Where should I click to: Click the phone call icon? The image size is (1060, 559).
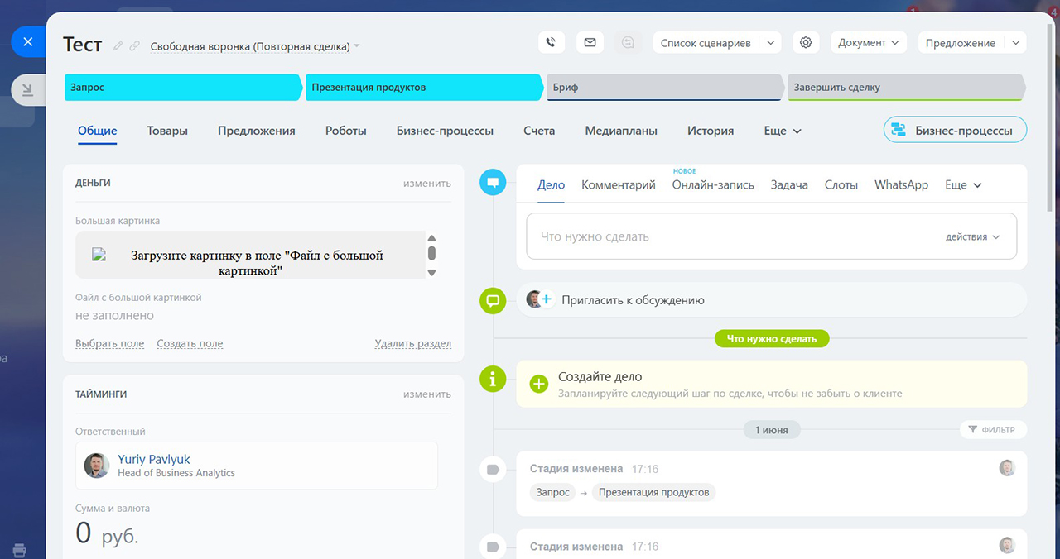pos(551,42)
